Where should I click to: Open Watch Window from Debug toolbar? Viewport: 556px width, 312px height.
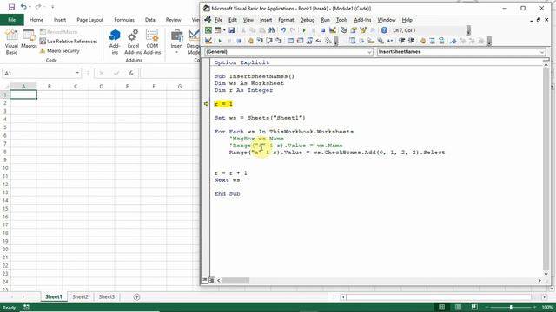tap(309, 41)
